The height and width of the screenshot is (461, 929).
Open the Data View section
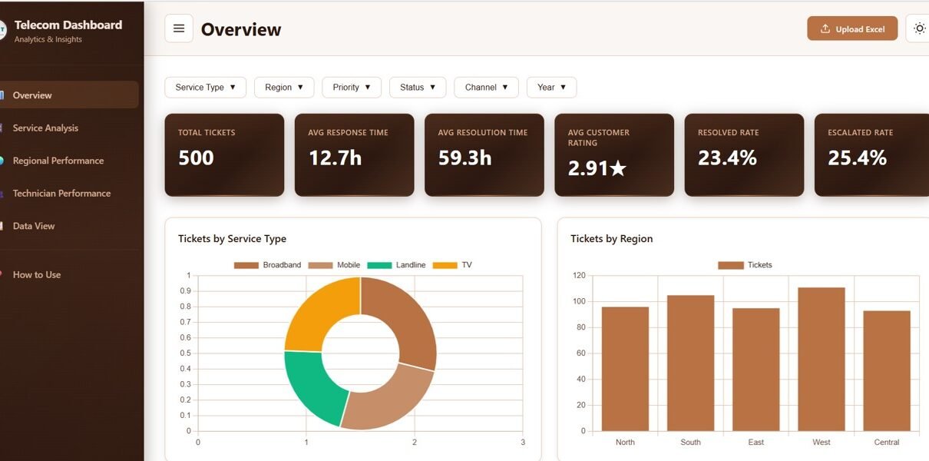(x=34, y=226)
